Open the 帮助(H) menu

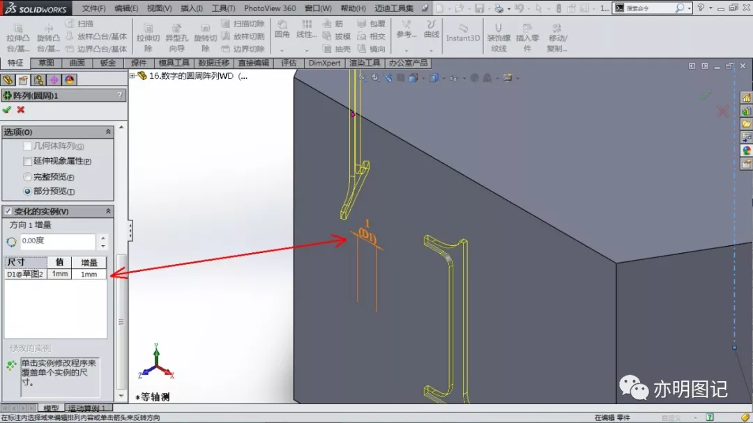(x=353, y=8)
